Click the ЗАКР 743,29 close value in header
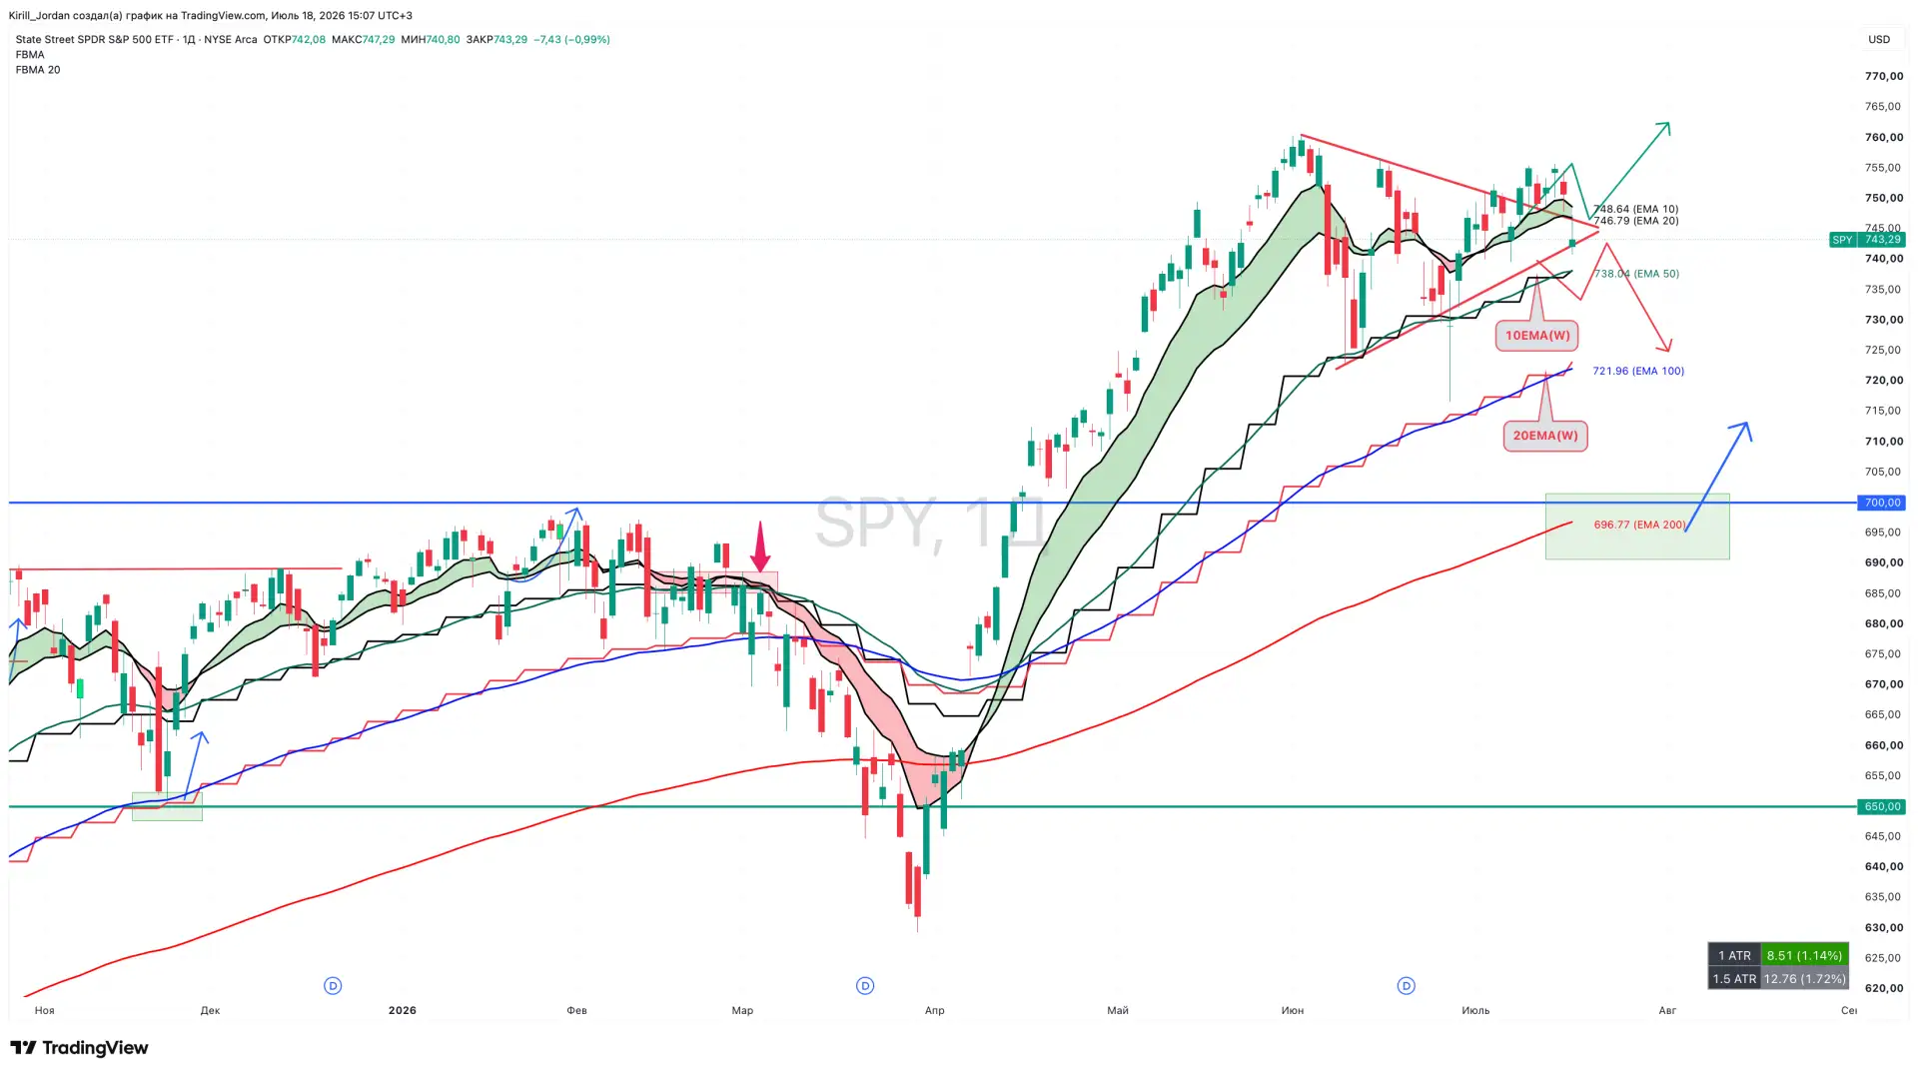This screenshot has height=1074, width=1918. 496,40
